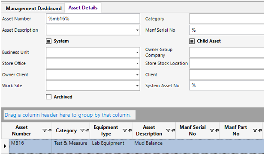Open filter for Asset Description column
The width and height of the screenshot is (265, 154).
(x=168, y=130)
